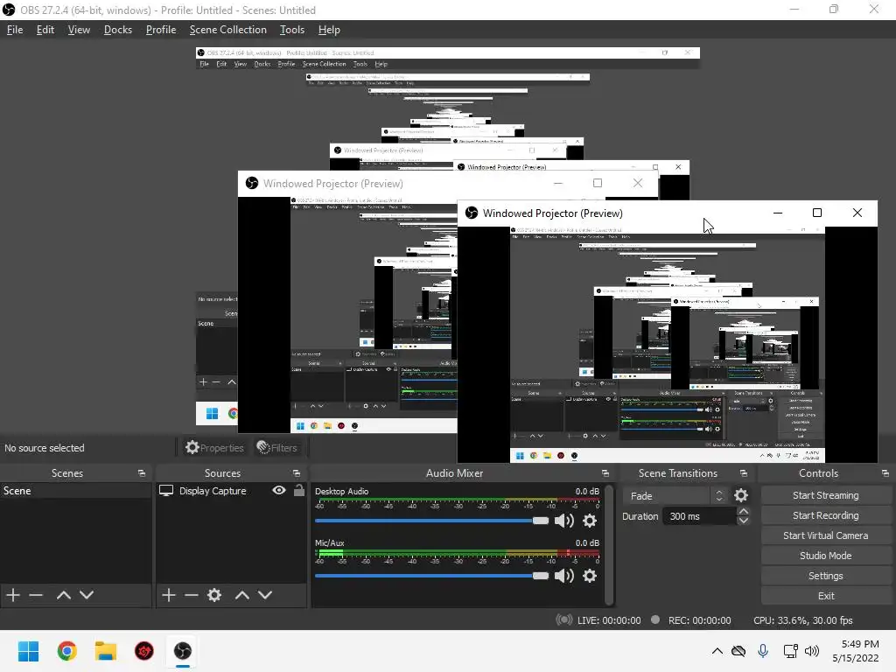Mute Desktop Audio speaker icon
Image resolution: width=896 pixels, height=672 pixels.
click(564, 521)
